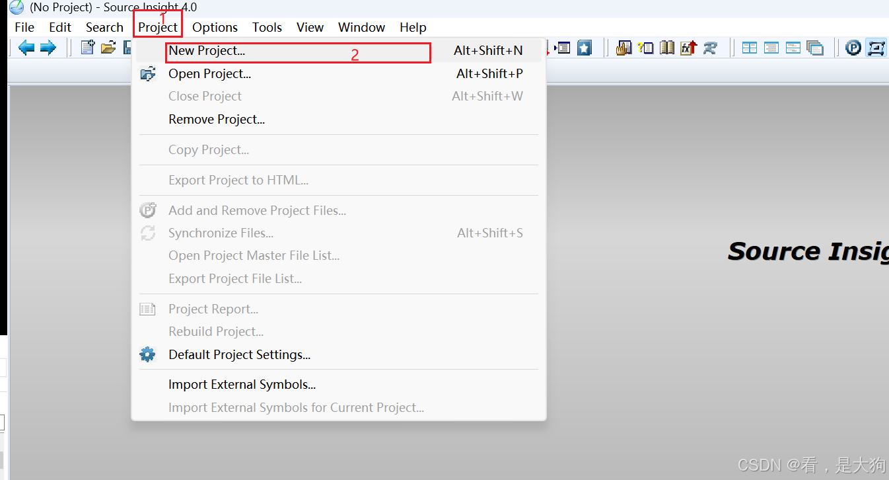Click Synchronize Files... menu entry
889x480 pixels.
[339, 233]
